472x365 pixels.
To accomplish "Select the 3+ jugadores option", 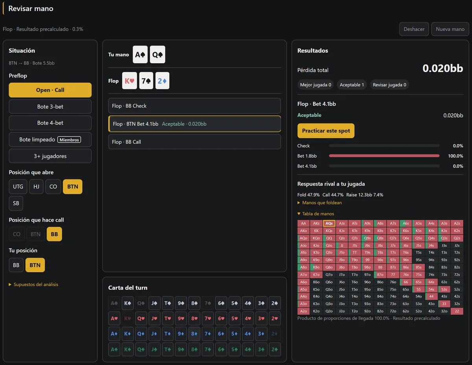I will (50, 156).
